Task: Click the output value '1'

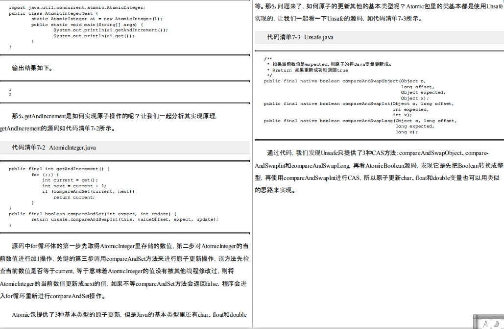Action: pos(10,89)
